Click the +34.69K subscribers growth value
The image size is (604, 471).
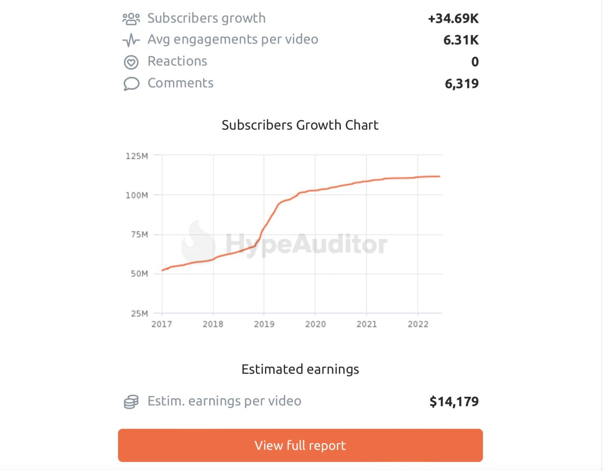pos(454,18)
